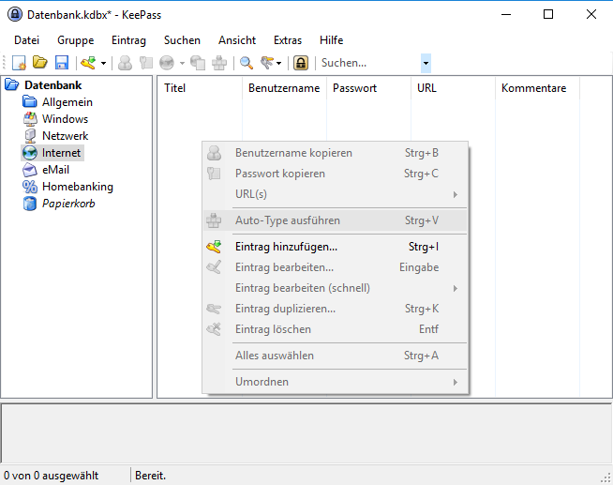Click the Find magnifier toolbar icon
The height and width of the screenshot is (485, 613).
coord(247,63)
